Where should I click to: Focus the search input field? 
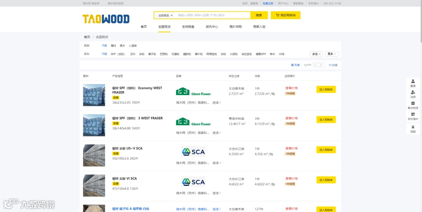[x=213, y=15]
